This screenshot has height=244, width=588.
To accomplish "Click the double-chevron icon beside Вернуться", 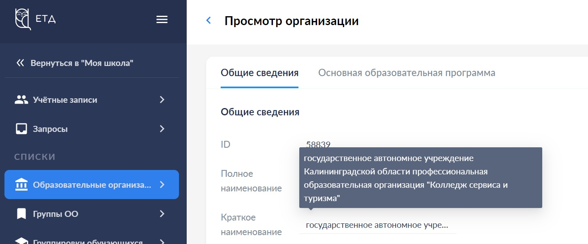I will 20,63.
